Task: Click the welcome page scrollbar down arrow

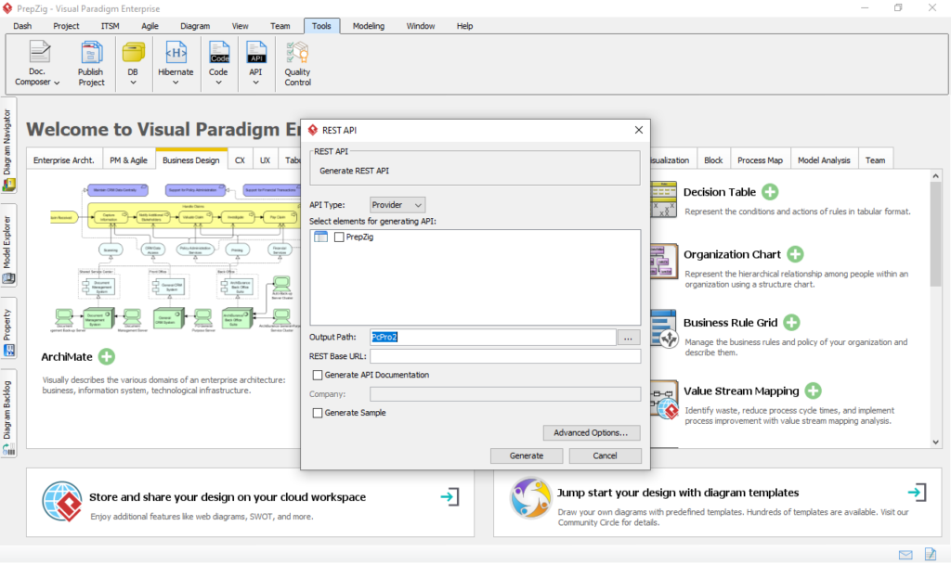Action: coord(936,442)
